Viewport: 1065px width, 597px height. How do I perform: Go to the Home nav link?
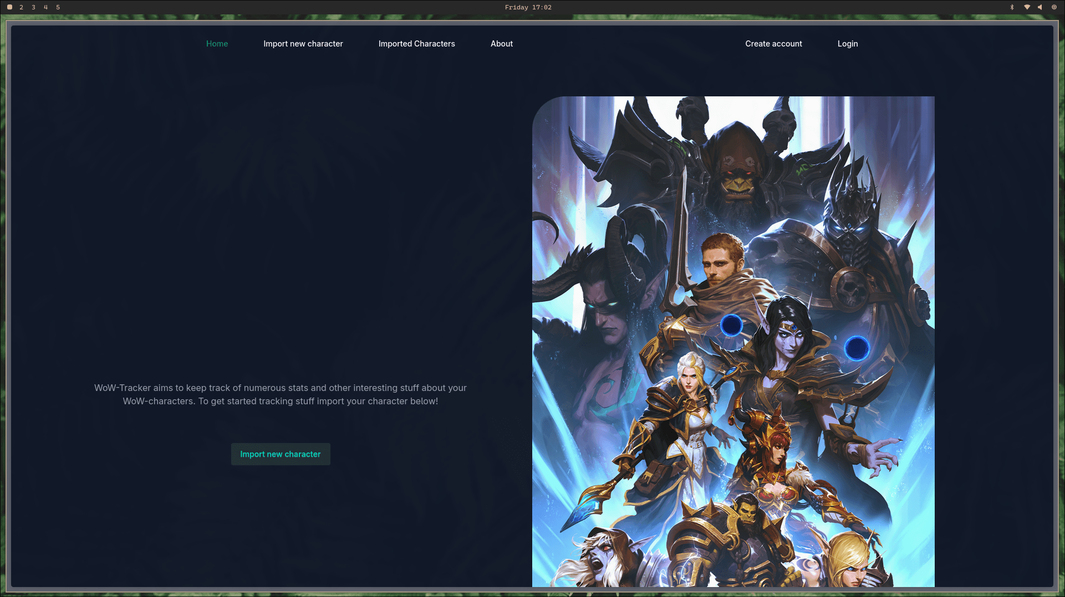217,44
